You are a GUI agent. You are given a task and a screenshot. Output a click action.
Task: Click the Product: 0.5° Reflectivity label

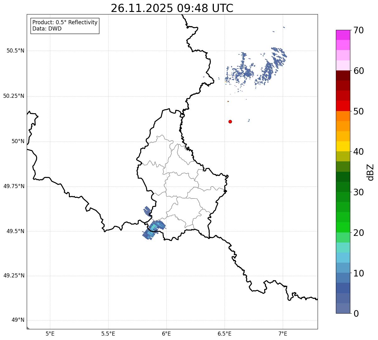pyautogui.click(x=65, y=22)
